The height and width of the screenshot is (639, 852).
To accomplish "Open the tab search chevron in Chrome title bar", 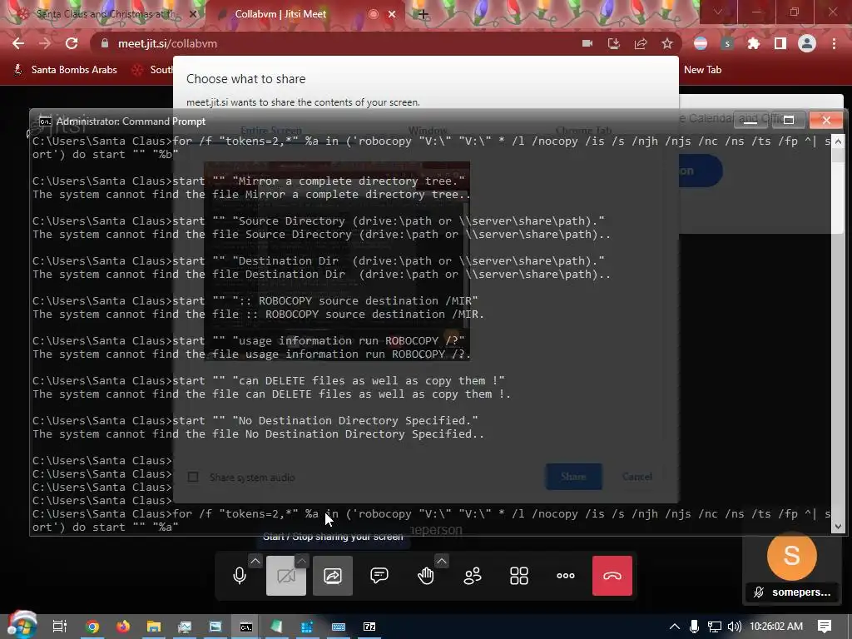I will pos(718,12).
